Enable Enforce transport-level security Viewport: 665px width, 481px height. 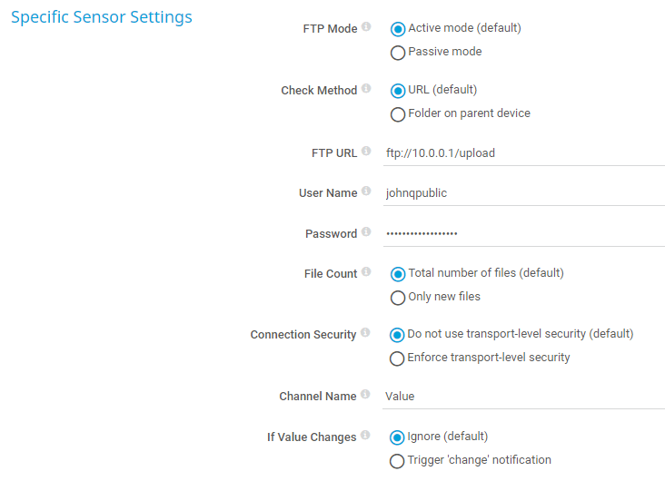(397, 358)
